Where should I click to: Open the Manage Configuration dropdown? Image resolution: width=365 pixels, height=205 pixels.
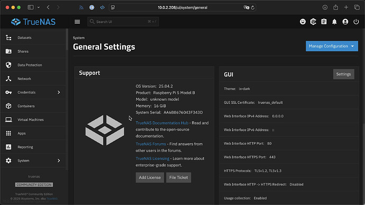332,46
